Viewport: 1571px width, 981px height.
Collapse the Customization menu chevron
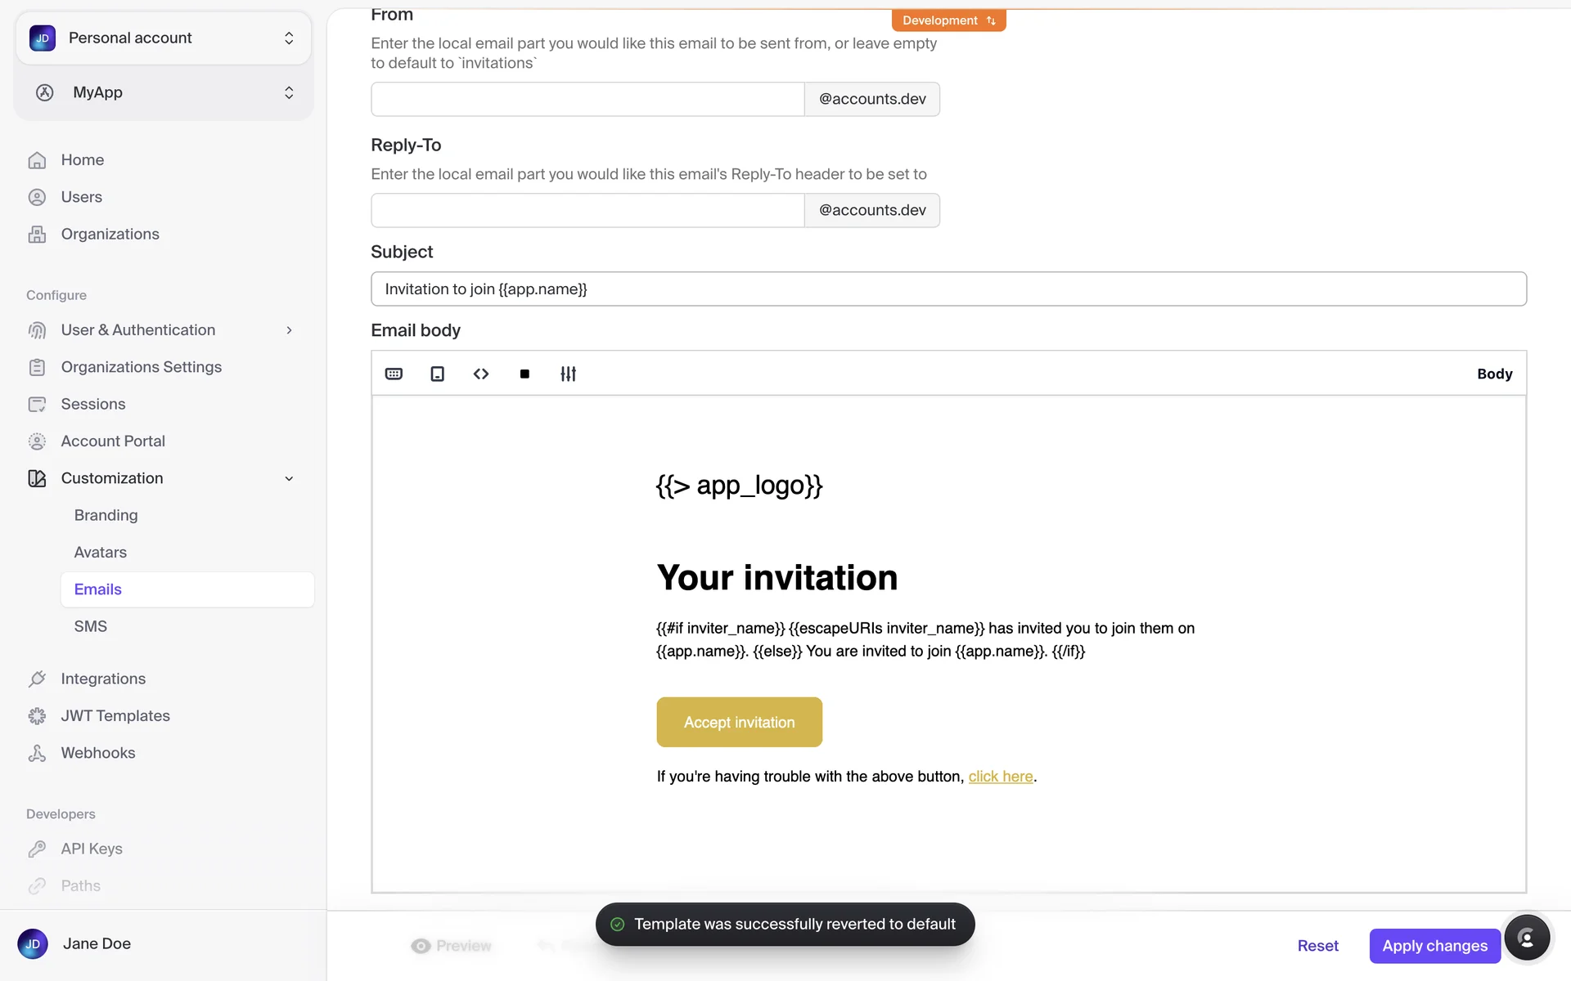(289, 478)
